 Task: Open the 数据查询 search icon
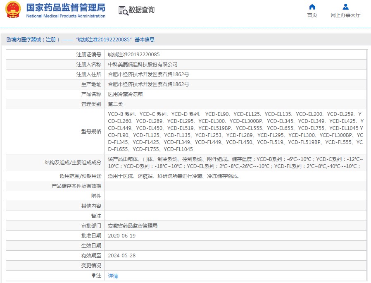pos(123,11)
